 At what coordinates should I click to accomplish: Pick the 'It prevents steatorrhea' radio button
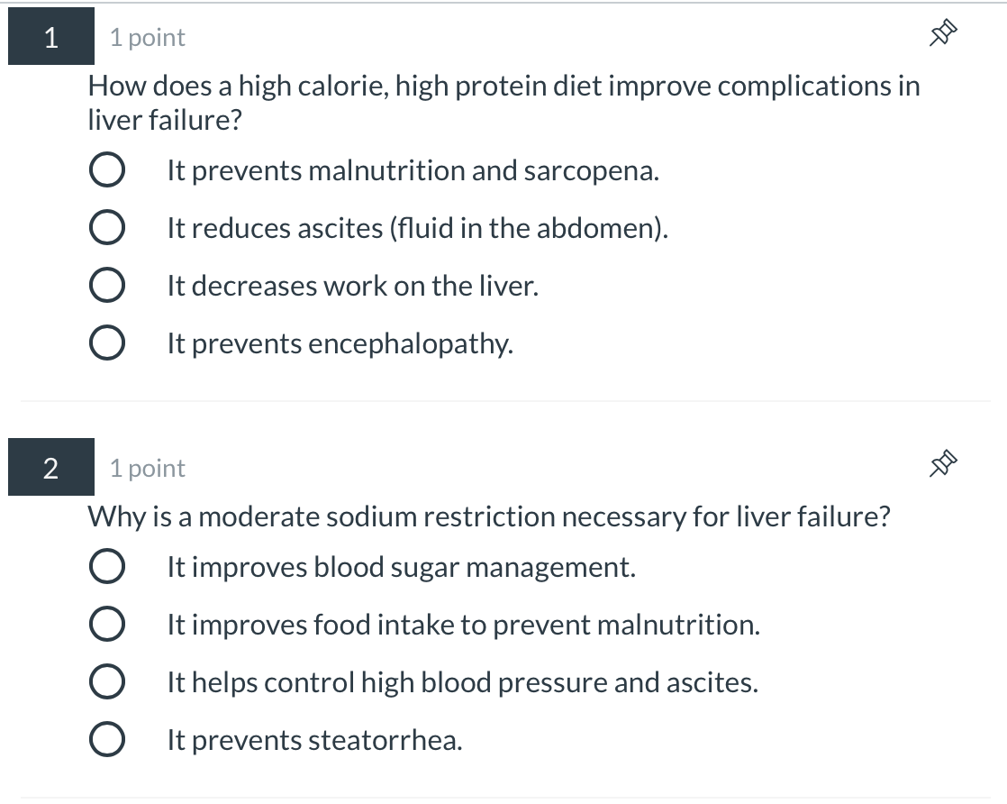tap(106, 741)
